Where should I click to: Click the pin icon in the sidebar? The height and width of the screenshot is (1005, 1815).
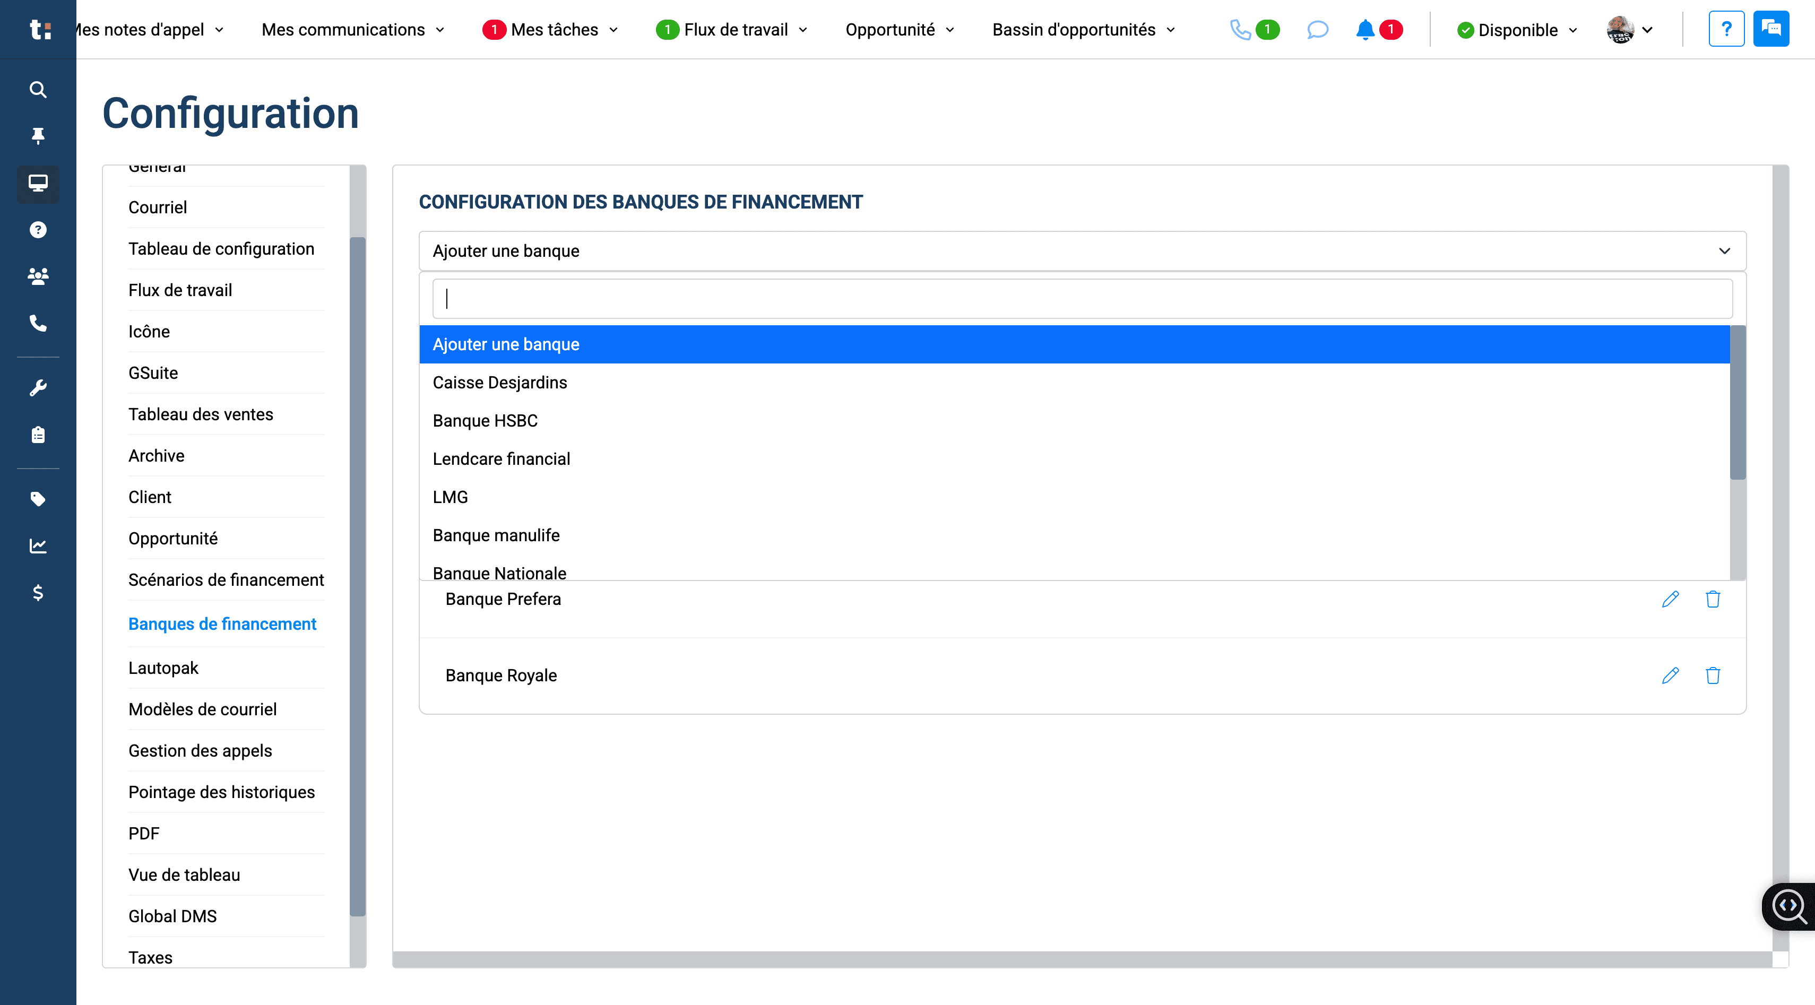tap(38, 135)
